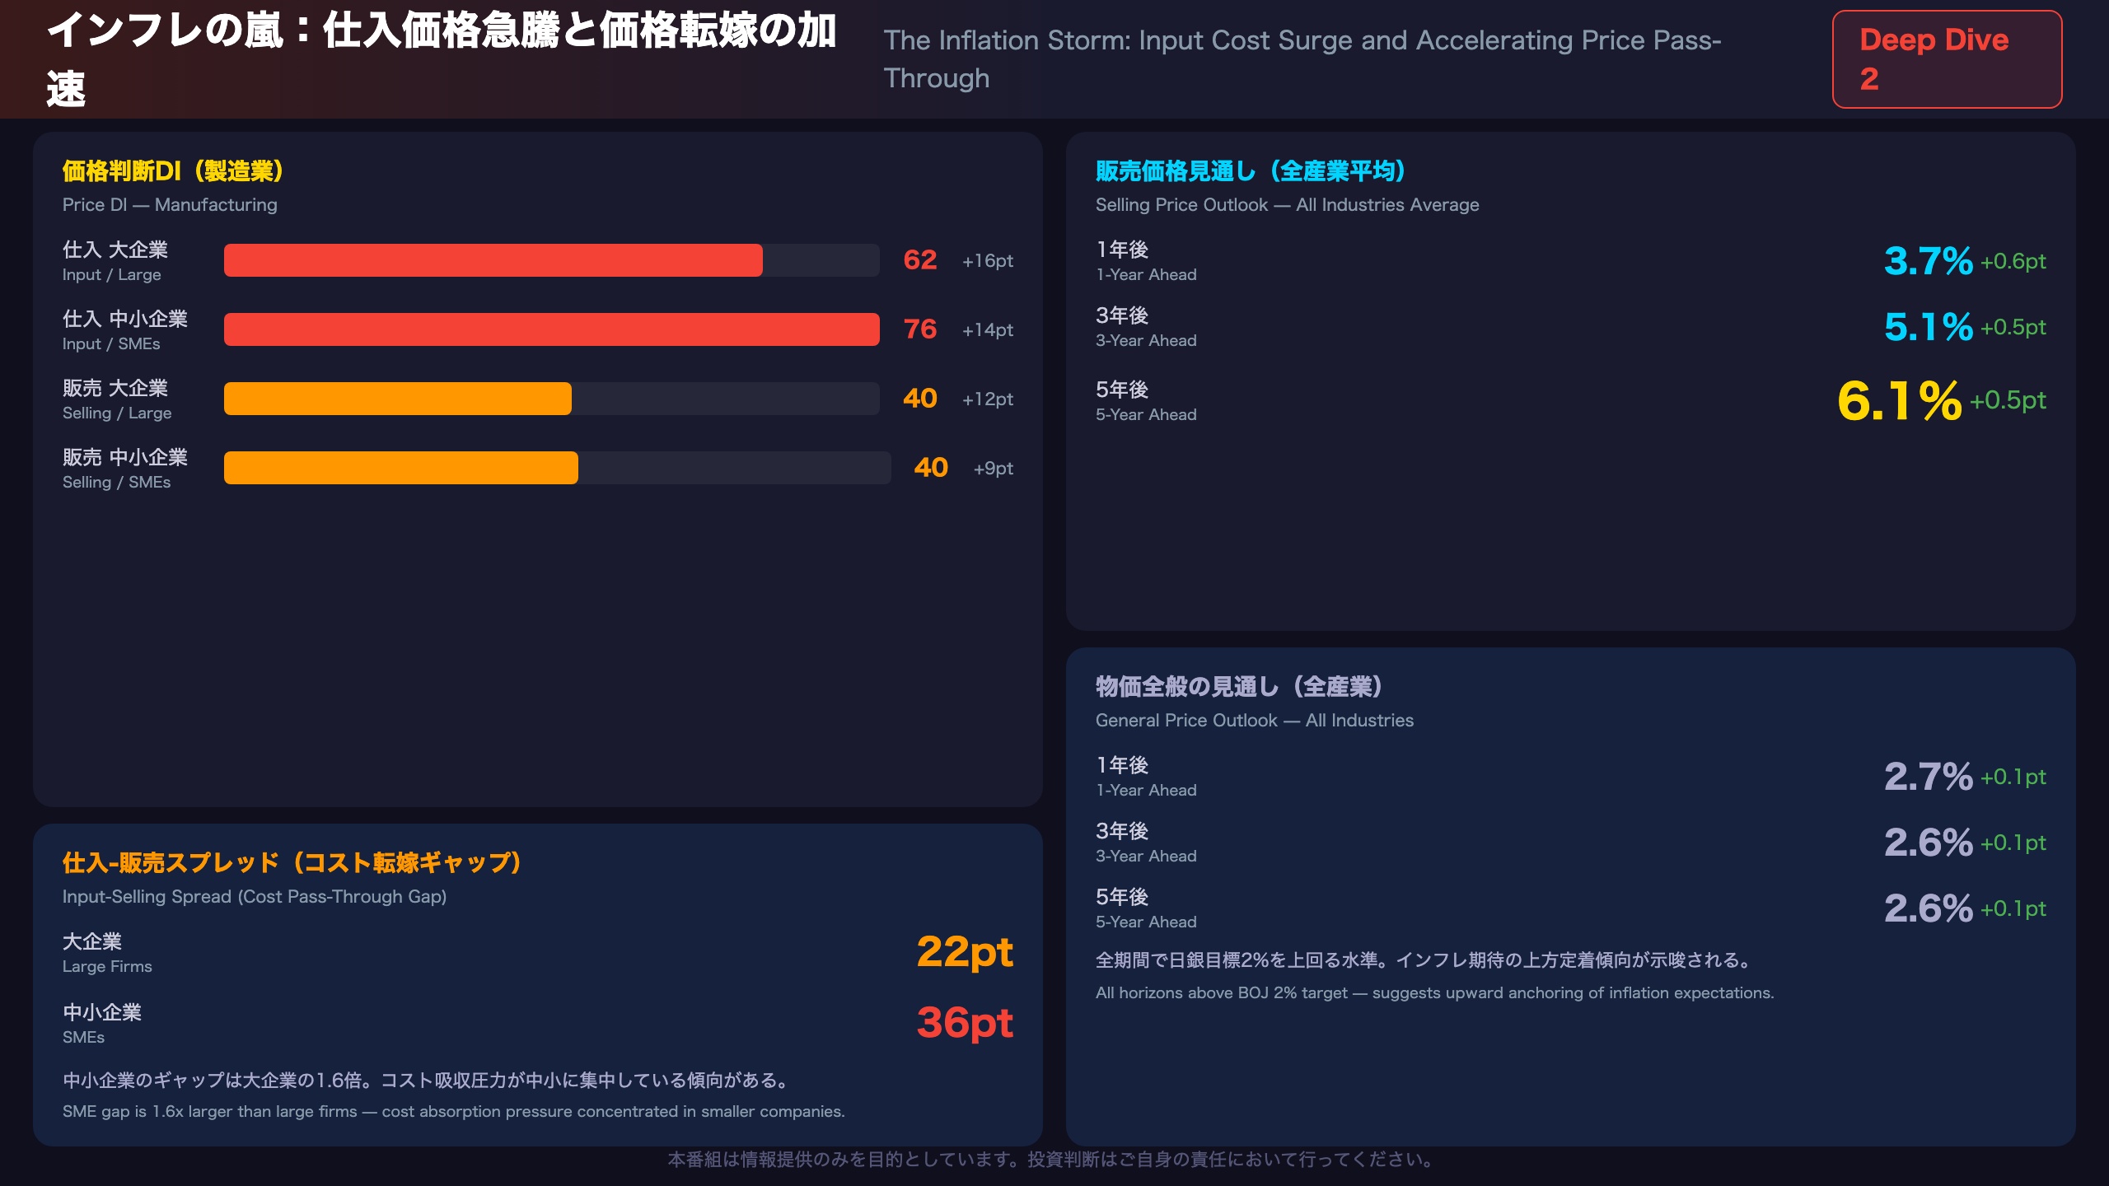Click the +0.6pt change label
The height and width of the screenshot is (1186, 2109).
2013,262
